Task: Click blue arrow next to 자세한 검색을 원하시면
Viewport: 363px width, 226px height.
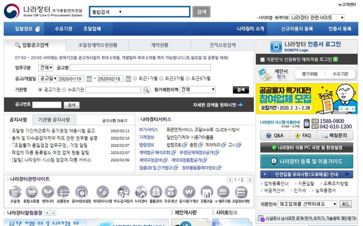Action: click(240, 105)
